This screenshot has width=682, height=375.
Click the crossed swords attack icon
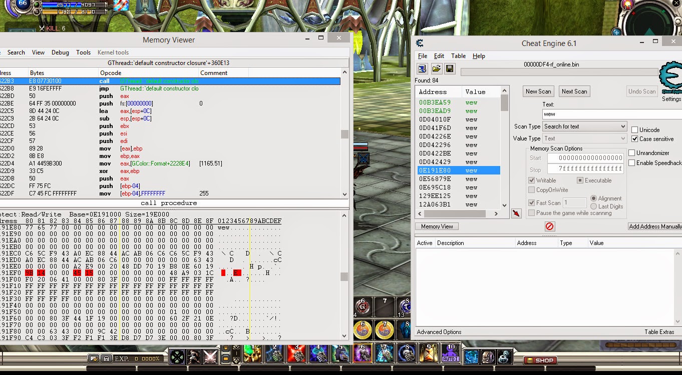[x=210, y=357]
